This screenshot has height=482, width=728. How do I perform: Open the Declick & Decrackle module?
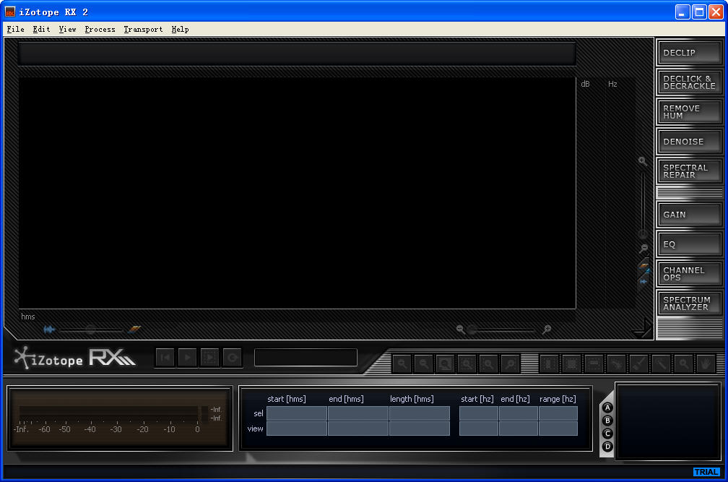tap(690, 82)
